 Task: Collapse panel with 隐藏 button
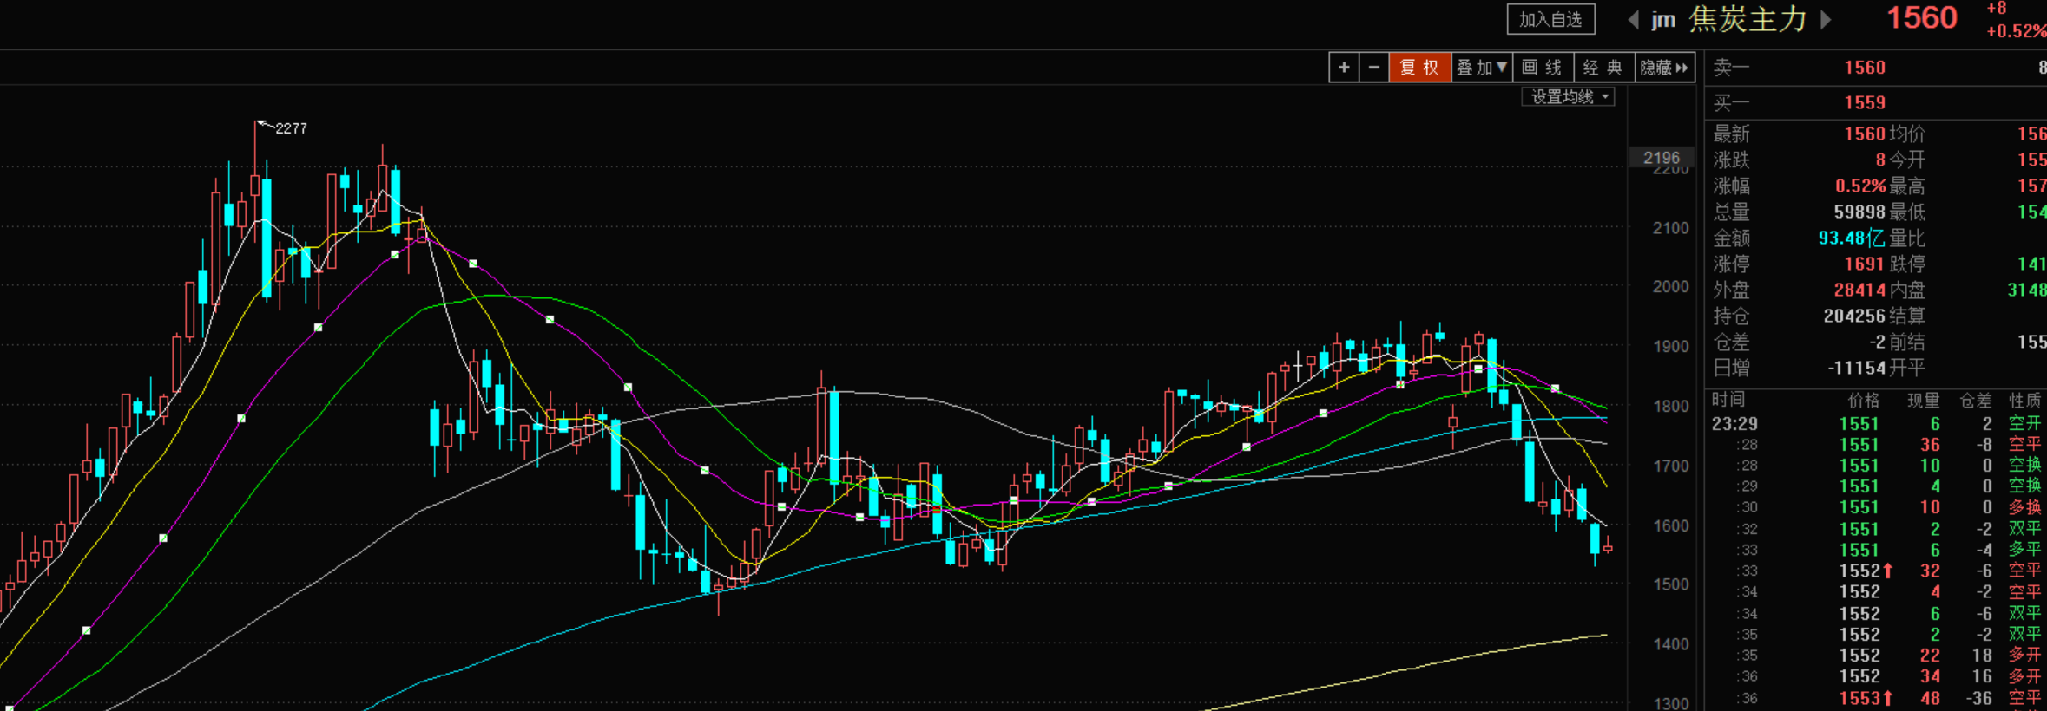click(1664, 68)
